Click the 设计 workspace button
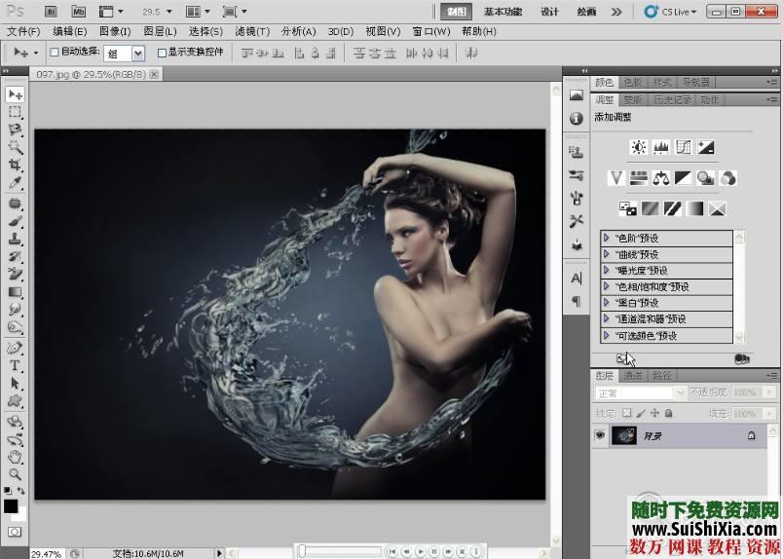Screen dimensions: 783x559 pos(550,12)
